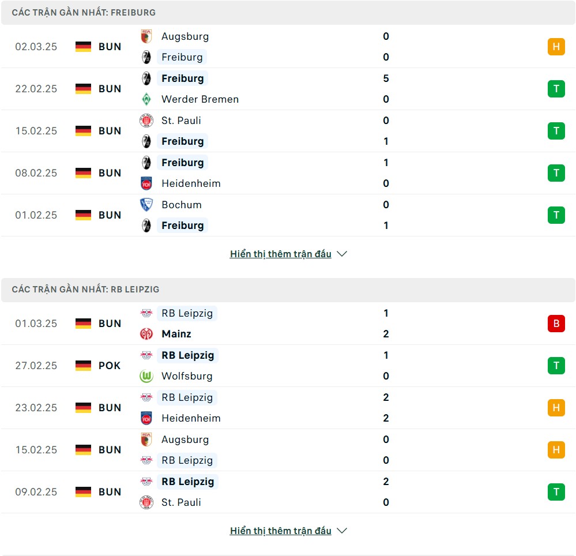Click the orange H badge for Augsburg vs Freiburg
The height and width of the screenshot is (556, 576).
point(556,47)
